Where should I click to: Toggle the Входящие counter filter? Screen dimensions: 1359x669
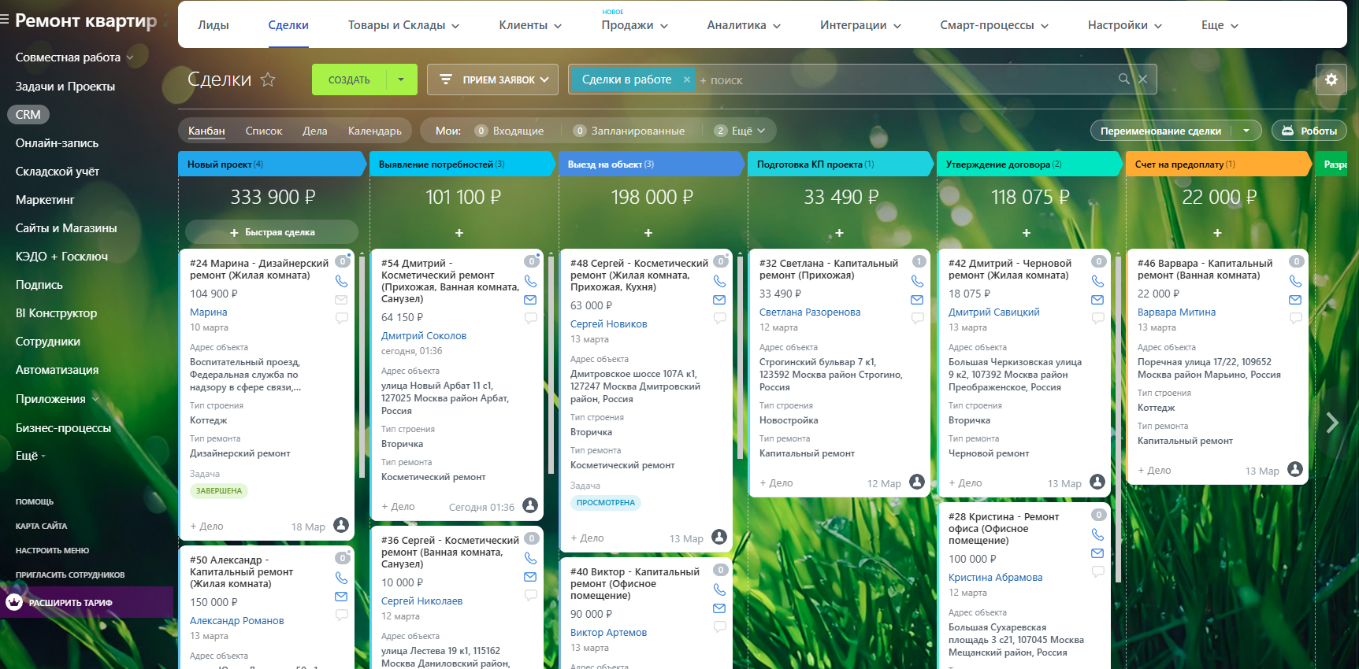[x=509, y=131]
